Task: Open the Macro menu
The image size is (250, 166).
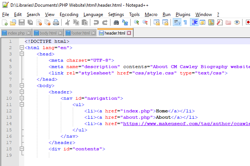Action: pos(151,15)
